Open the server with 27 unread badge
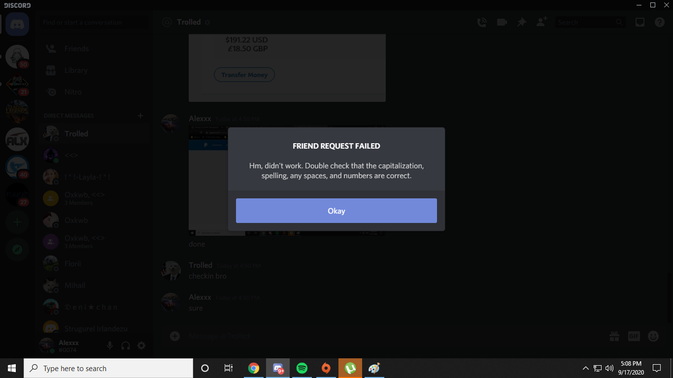This screenshot has height=378, width=673. point(17,194)
